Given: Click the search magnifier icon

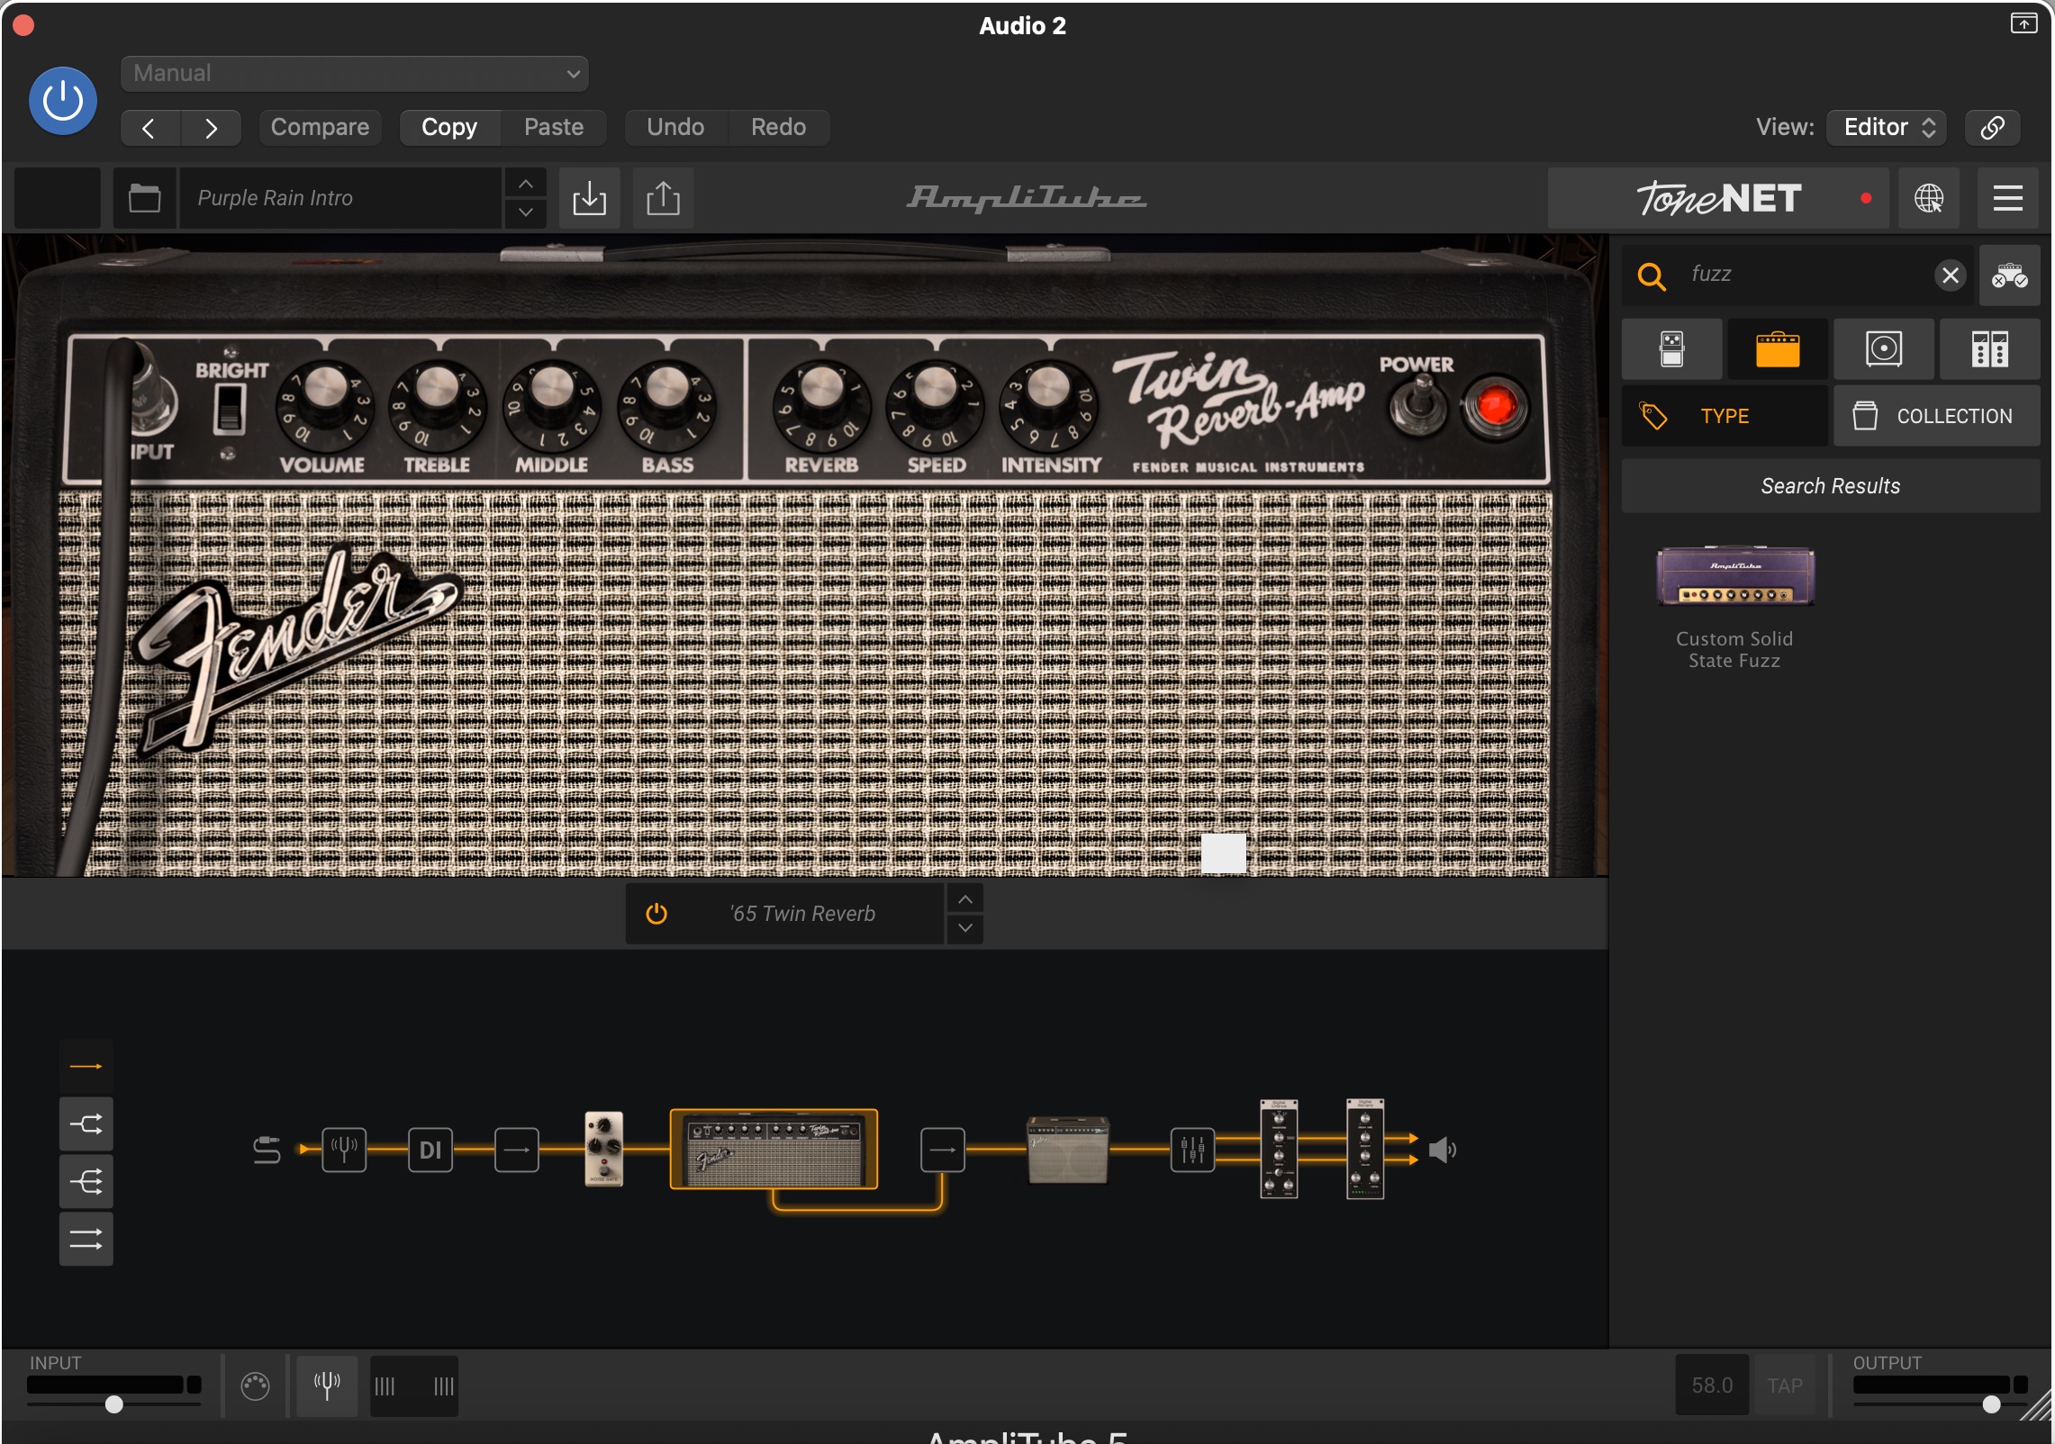Looking at the screenshot, I should (x=1652, y=275).
